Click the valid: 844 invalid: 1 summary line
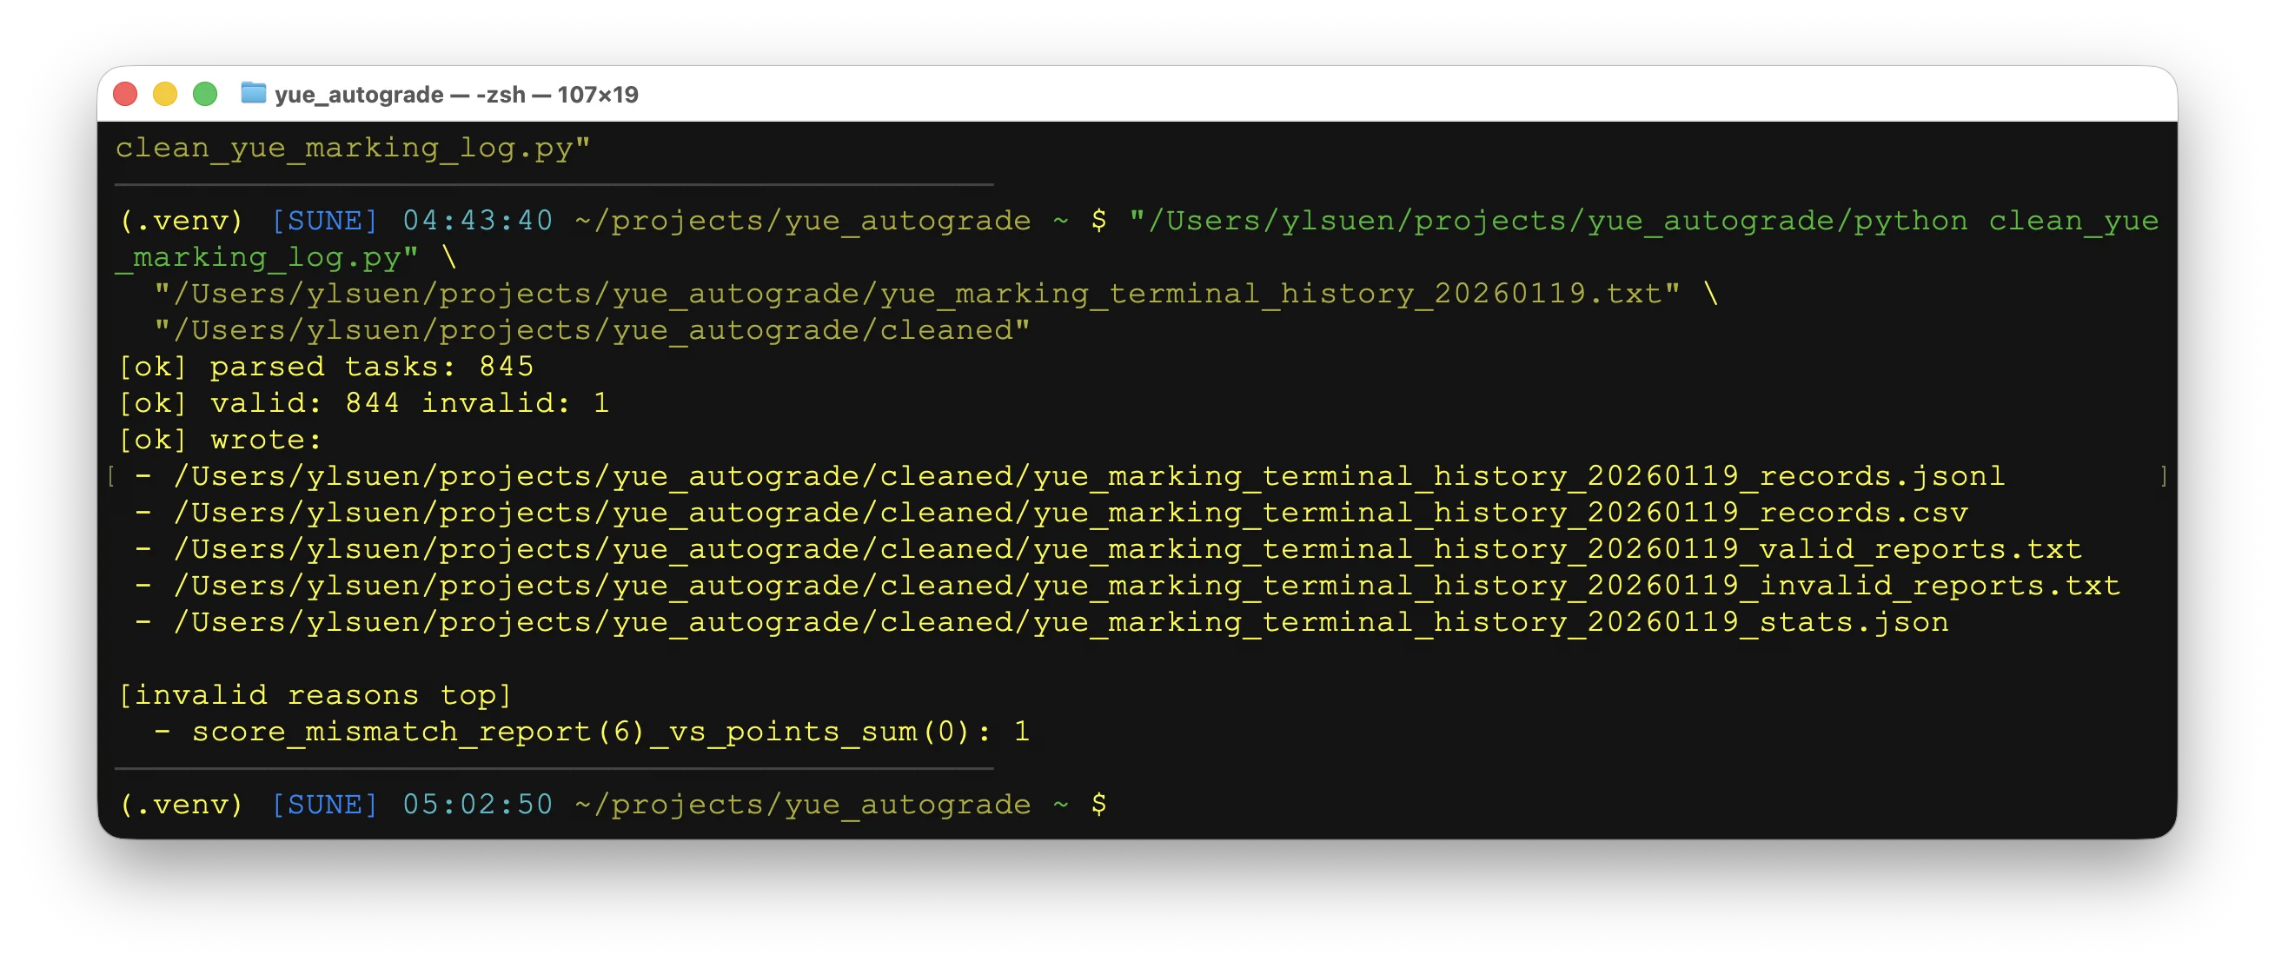Screen dimensions: 2275x968 tap(362, 402)
